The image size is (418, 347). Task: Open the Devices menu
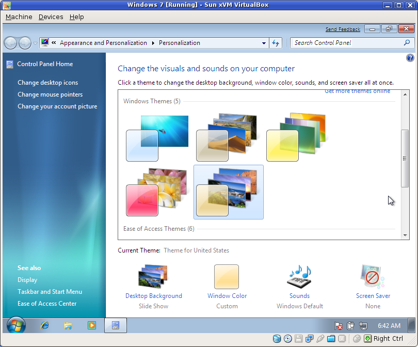(x=51, y=17)
